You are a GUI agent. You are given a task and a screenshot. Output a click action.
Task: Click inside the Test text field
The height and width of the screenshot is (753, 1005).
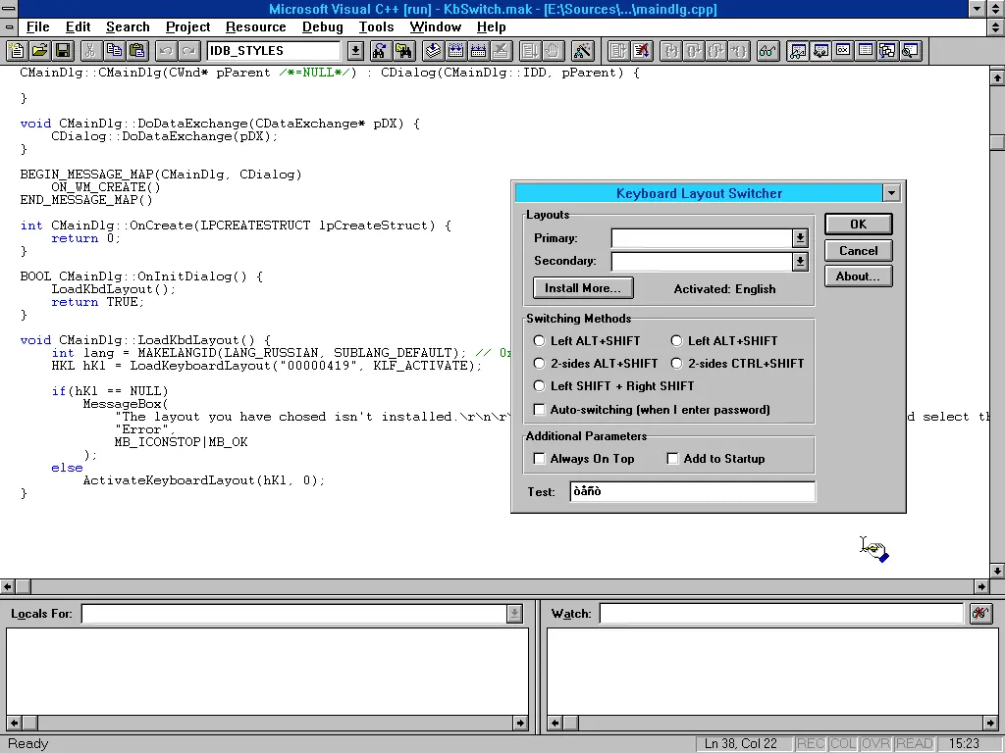pyautogui.click(x=692, y=491)
